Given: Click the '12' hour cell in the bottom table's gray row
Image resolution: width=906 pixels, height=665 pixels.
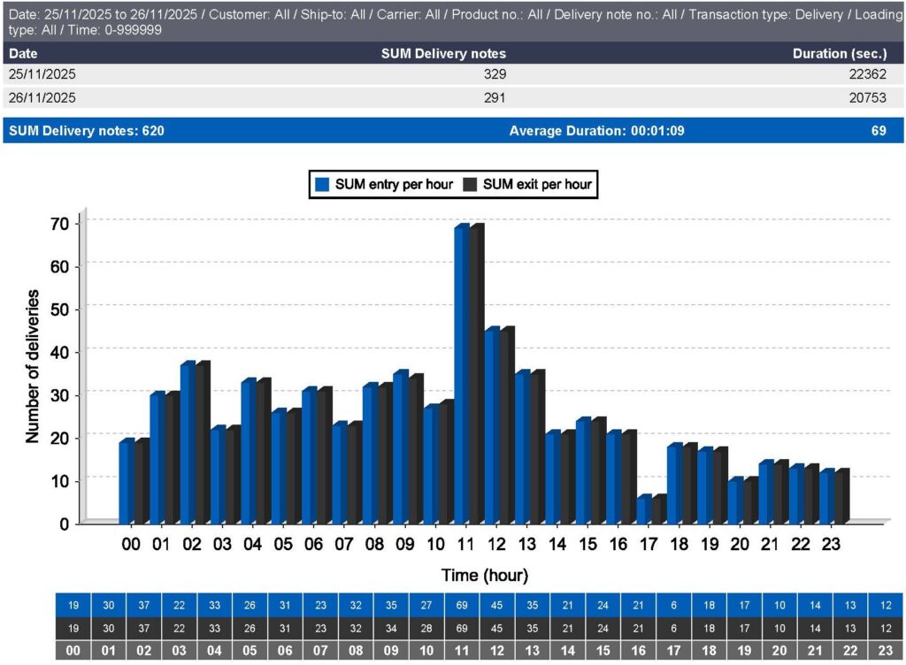Looking at the screenshot, I should coord(497,651).
